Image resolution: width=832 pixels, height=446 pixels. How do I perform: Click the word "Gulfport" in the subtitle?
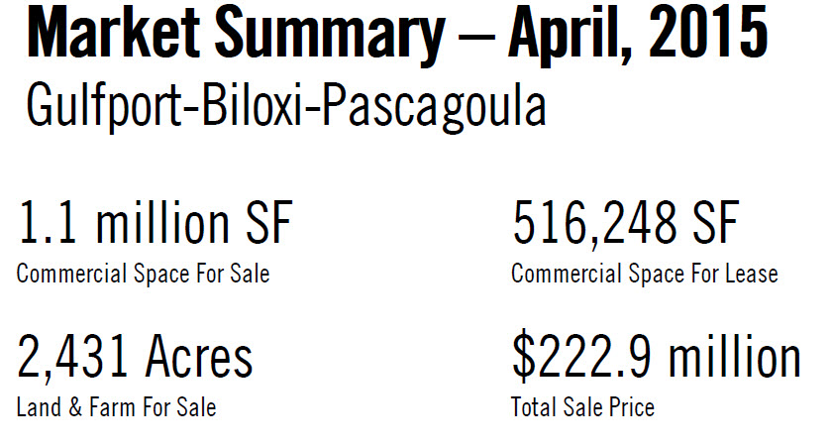point(105,106)
